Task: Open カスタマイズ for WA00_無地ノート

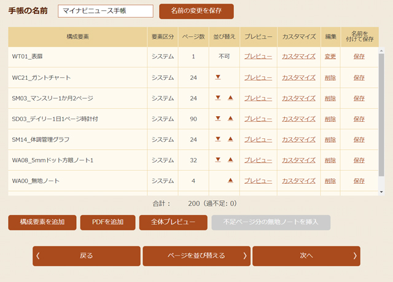Action: 298,181
